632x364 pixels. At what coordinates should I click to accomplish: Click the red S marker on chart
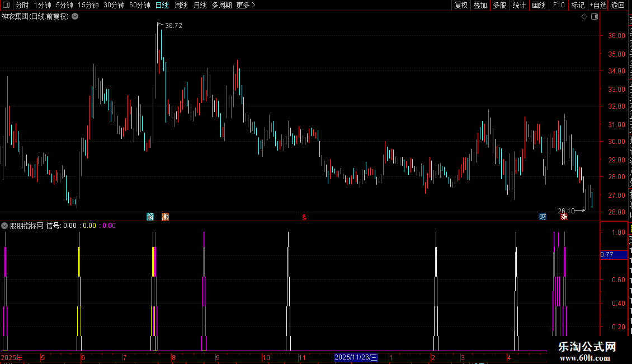[304, 217]
